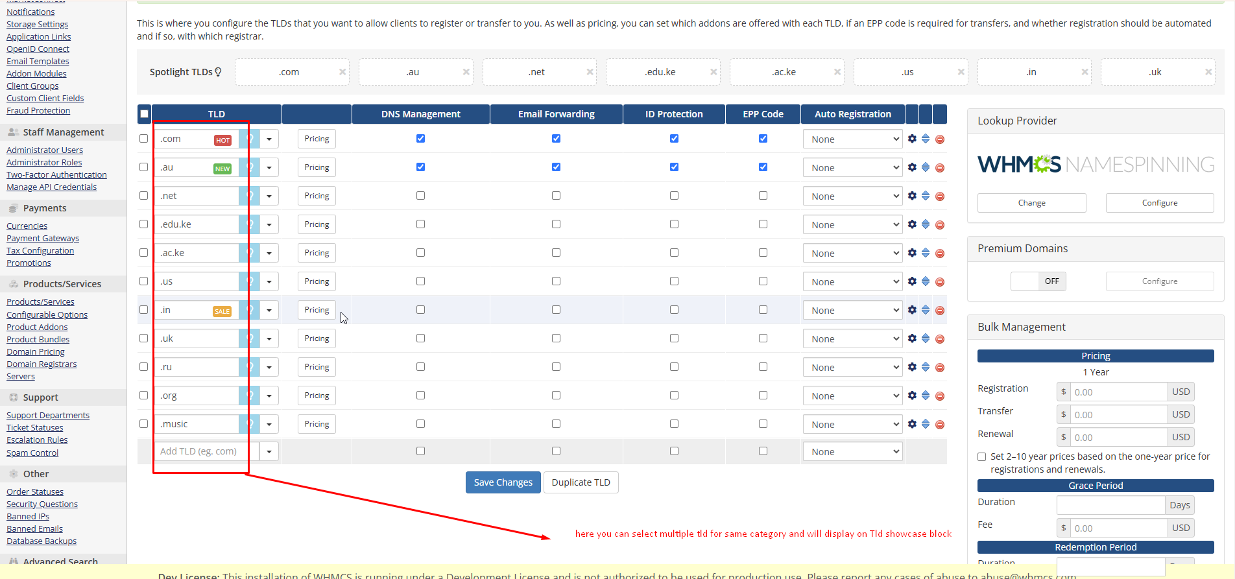1235x579 pixels.
Task: Open gear settings for .music TLD
Action: (x=912, y=424)
